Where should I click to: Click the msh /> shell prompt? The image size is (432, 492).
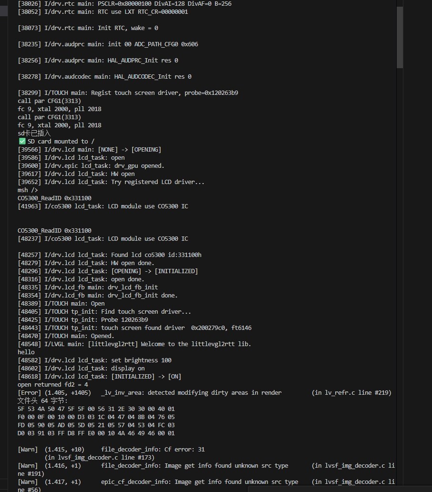[28, 190]
